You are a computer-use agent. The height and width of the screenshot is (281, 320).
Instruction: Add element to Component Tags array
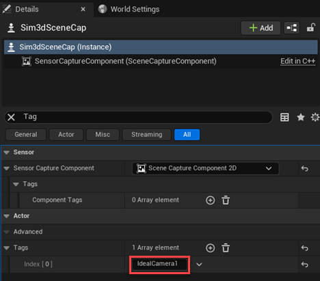pos(210,200)
